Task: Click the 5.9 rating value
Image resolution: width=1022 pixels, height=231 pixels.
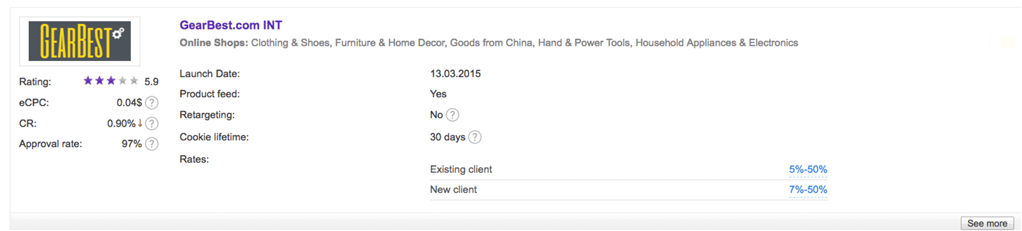Action: coord(151,81)
